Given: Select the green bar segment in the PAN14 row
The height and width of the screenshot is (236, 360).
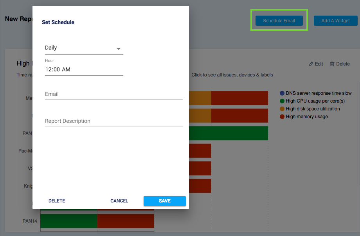Looking at the screenshot, I should [x=68, y=221].
